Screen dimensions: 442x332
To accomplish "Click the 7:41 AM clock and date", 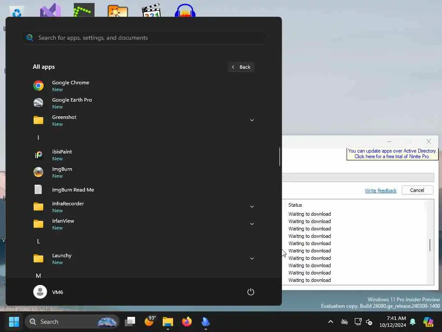I will pyautogui.click(x=393, y=322).
